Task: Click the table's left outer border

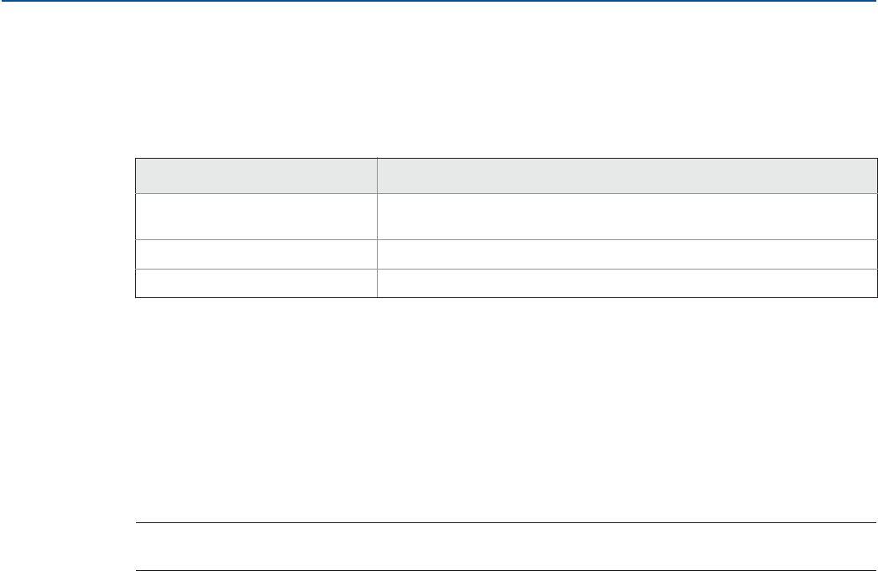Action: (136, 227)
